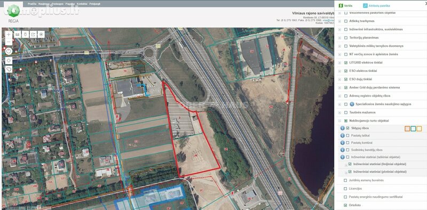Expand the Teritorijų planavimas group
427x210 pixels.
pos(339,37)
